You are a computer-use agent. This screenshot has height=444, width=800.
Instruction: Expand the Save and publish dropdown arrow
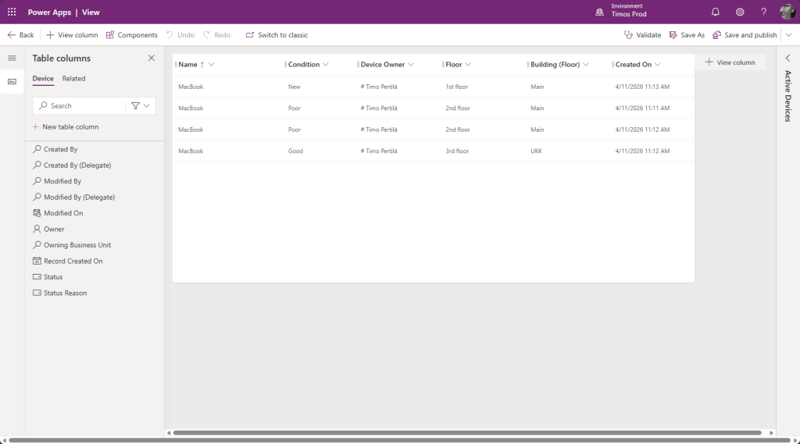(788, 35)
